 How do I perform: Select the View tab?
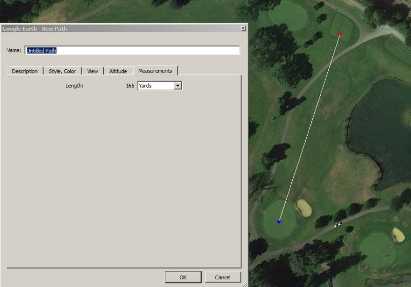point(92,71)
